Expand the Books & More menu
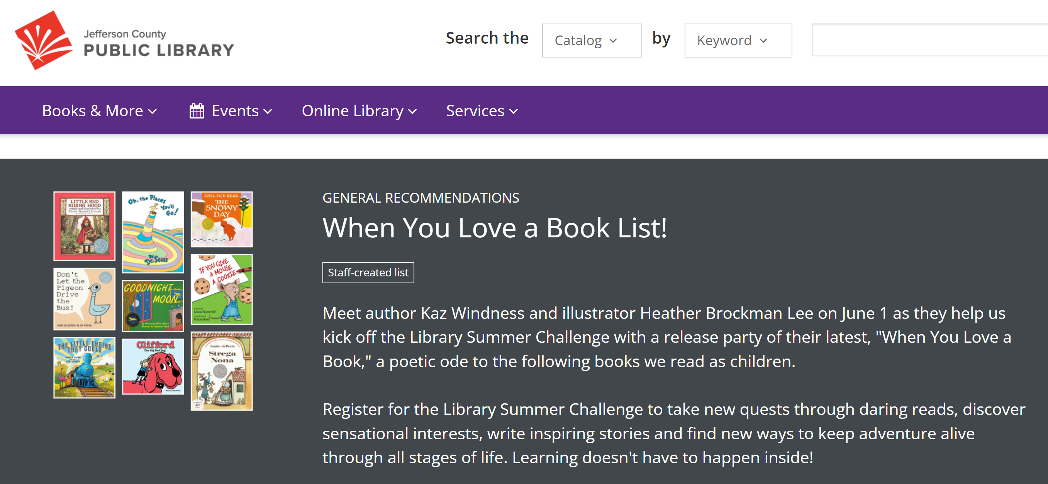Image resolution: width=1048 pixels, height=484 pixels. click(99, 111)
